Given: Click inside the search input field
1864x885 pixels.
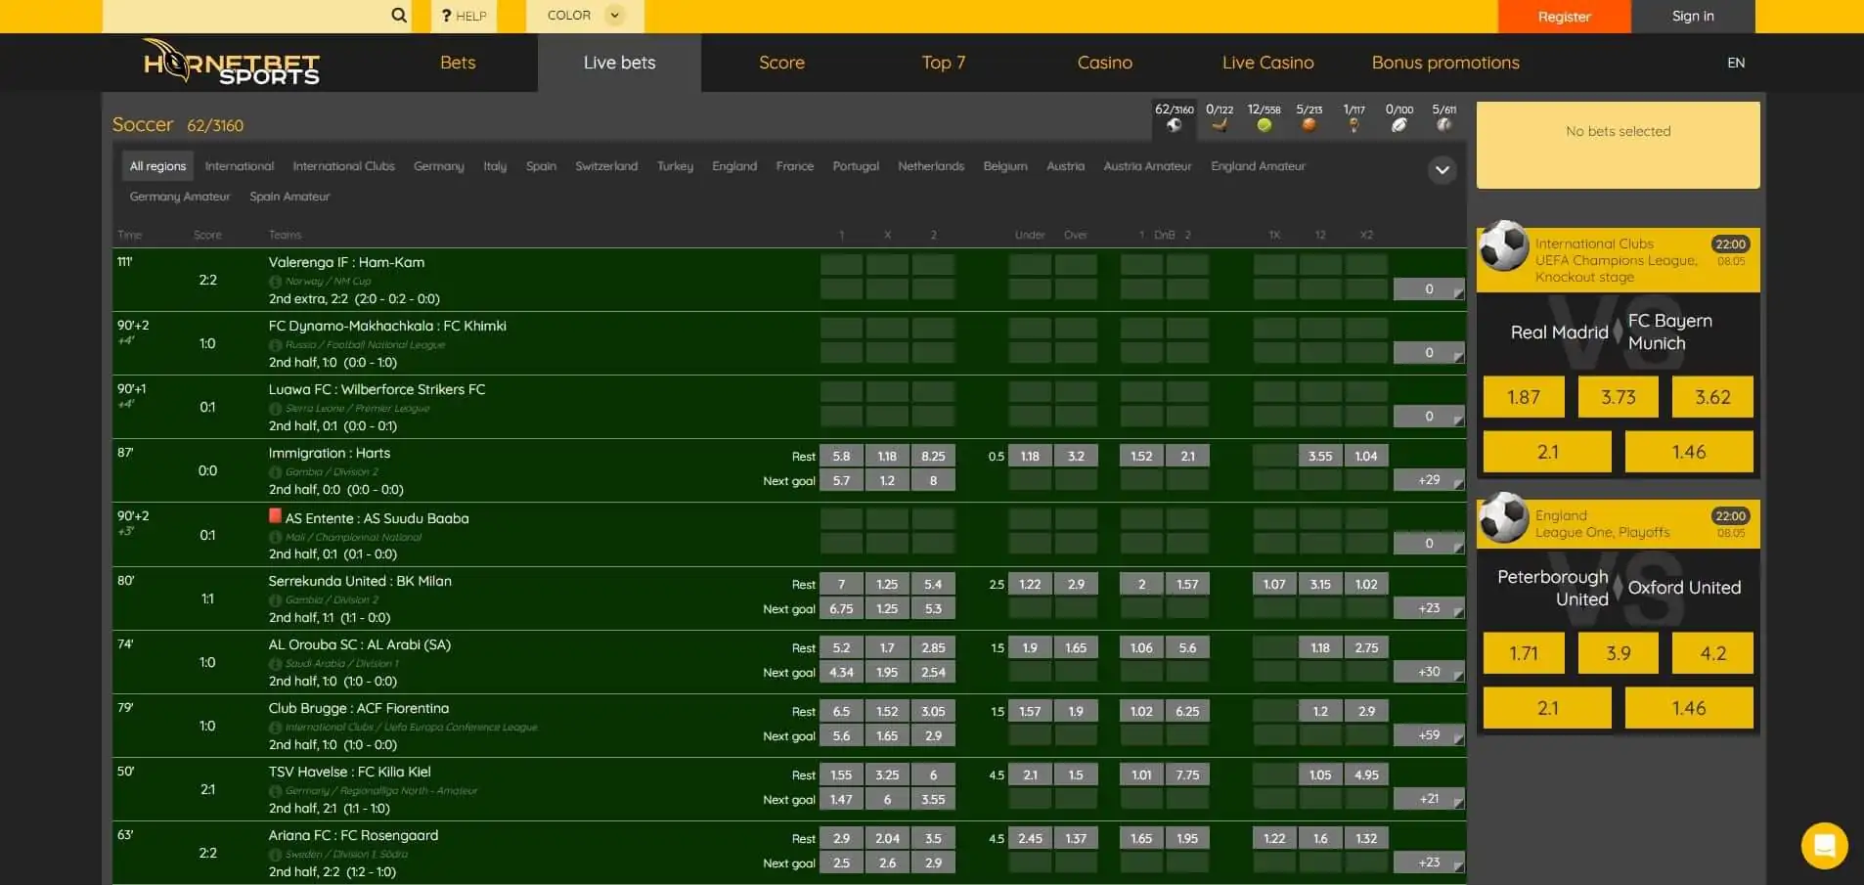Looking at the screenshot, I should coord(254,15).
